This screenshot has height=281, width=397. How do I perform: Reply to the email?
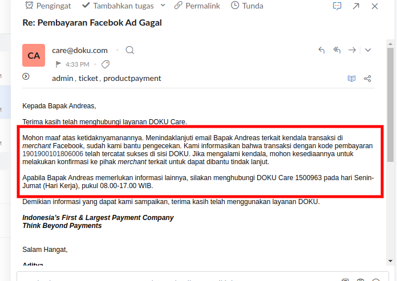[322, 50]
